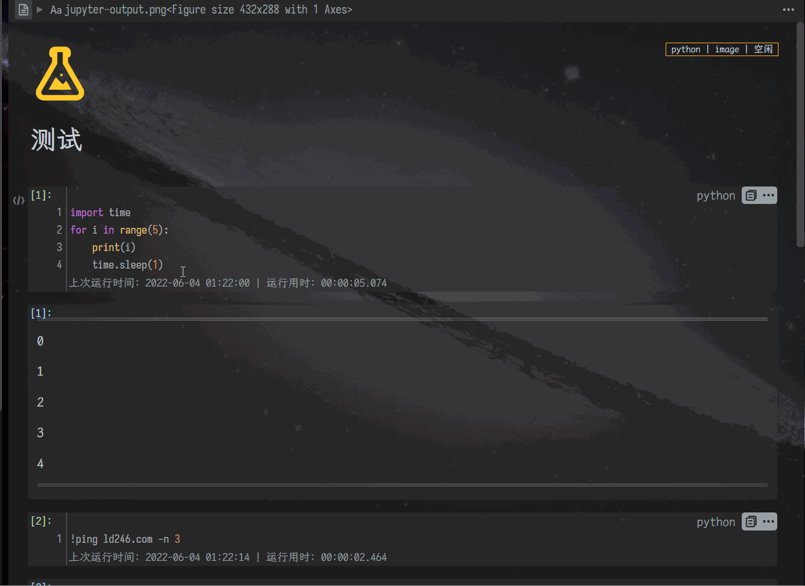Click the output line '2'
805x586 pixels.
[40, 403]
